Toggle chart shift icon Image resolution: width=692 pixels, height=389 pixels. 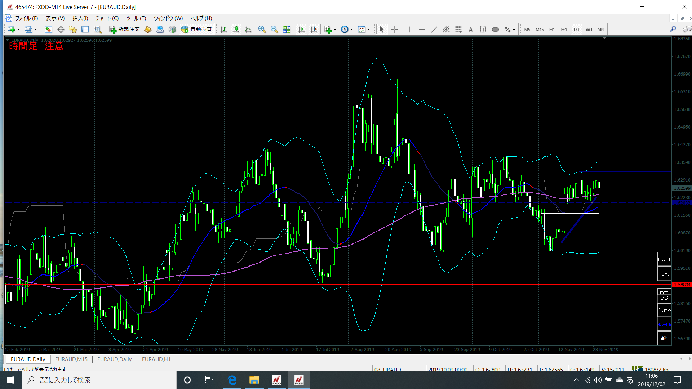pos(314,30)
